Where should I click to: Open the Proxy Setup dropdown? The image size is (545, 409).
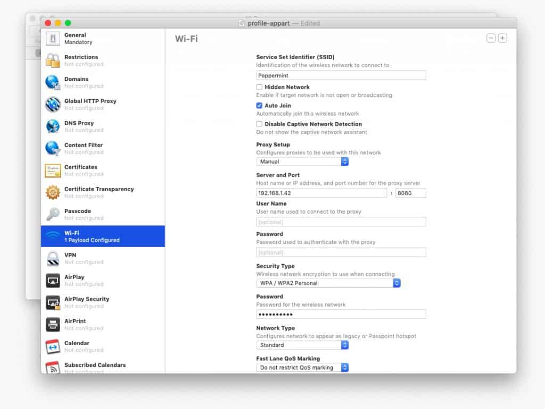pyautogui.click(x=302, y=161)
